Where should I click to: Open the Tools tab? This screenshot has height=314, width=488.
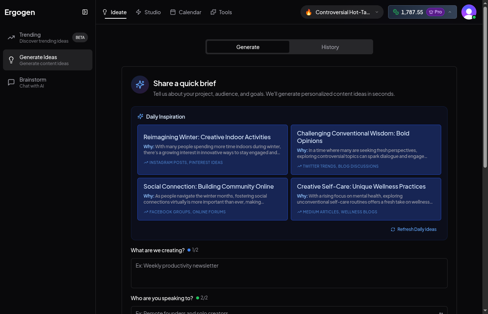(221, 12)
